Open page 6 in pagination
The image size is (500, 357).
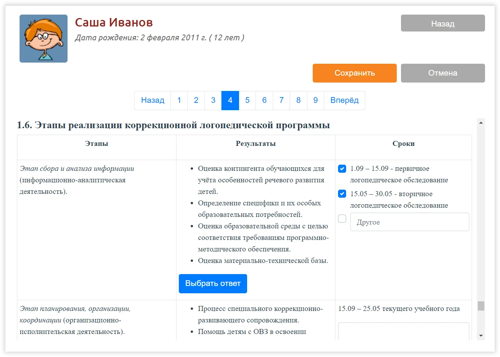pos(264,101)
